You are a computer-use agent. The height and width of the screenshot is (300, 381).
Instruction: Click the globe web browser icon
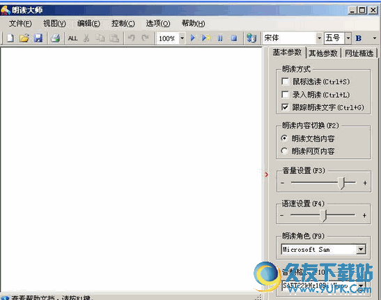(x=251, y=38)
